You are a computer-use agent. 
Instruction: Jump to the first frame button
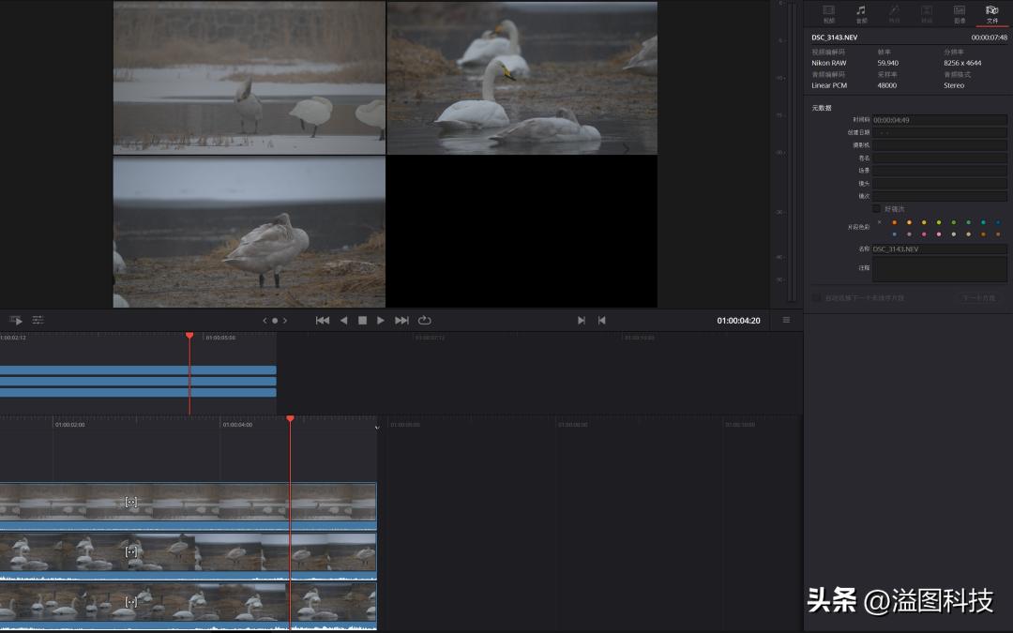point(323,321)
